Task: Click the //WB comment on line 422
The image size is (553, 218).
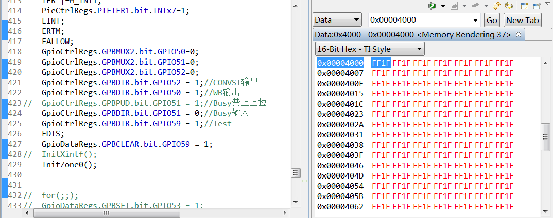Action: tap(221, 93)
